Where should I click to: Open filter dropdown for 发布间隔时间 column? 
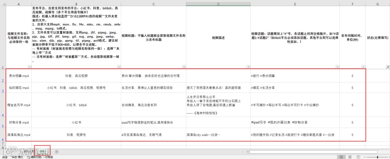coord(363,67)
